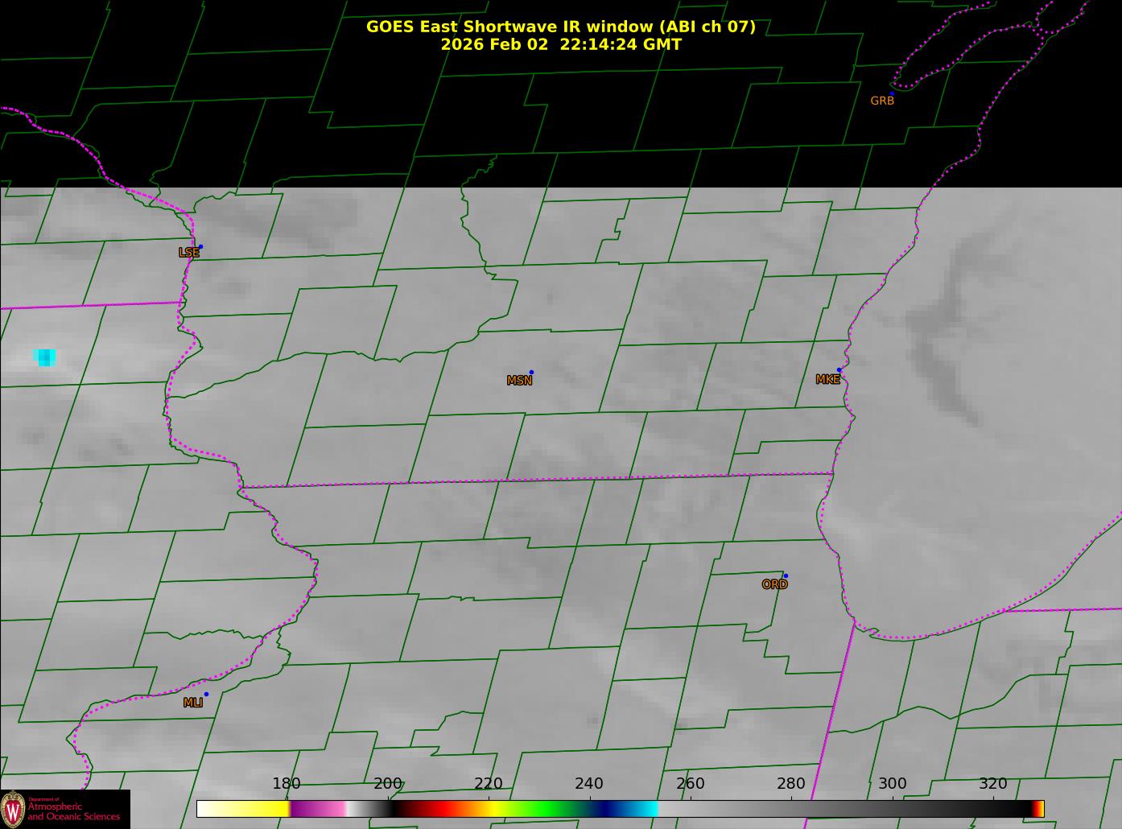Click the blue station dot at MSN

point(531,373)
